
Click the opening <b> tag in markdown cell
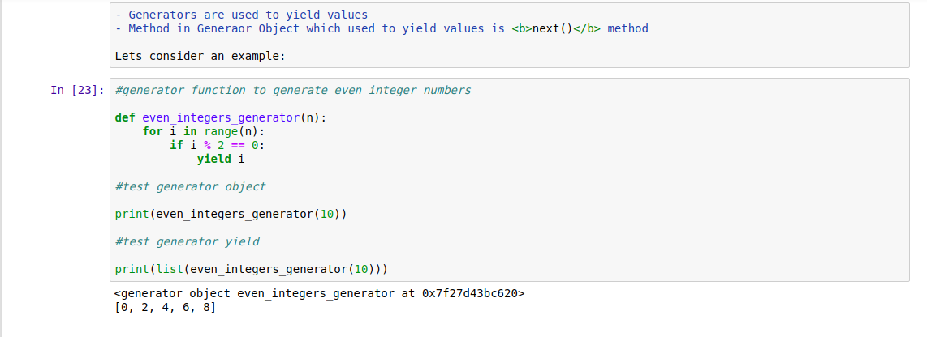pyautogui.click(x=521, y=28)
